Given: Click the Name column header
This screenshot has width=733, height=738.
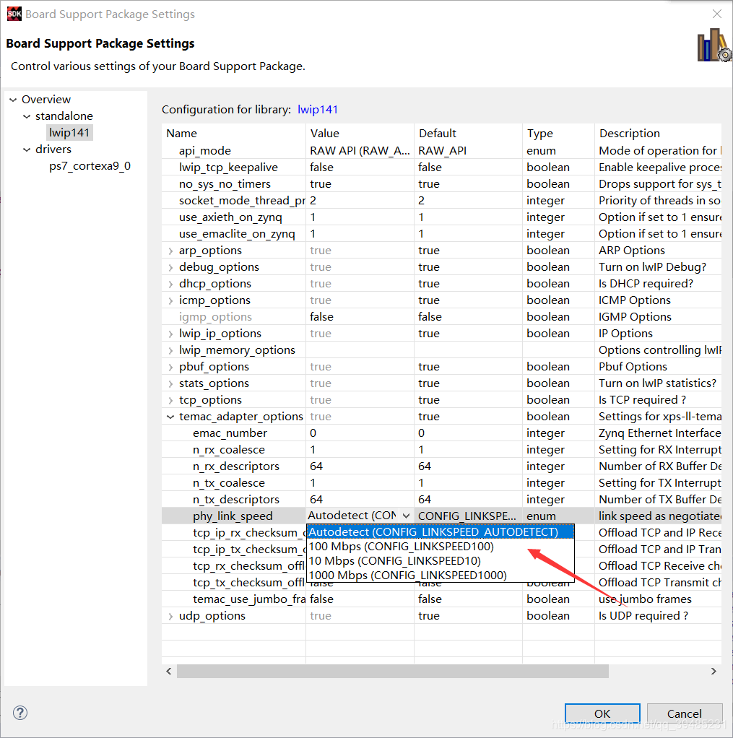Looking at the screenshot, I should coord(233,133).
